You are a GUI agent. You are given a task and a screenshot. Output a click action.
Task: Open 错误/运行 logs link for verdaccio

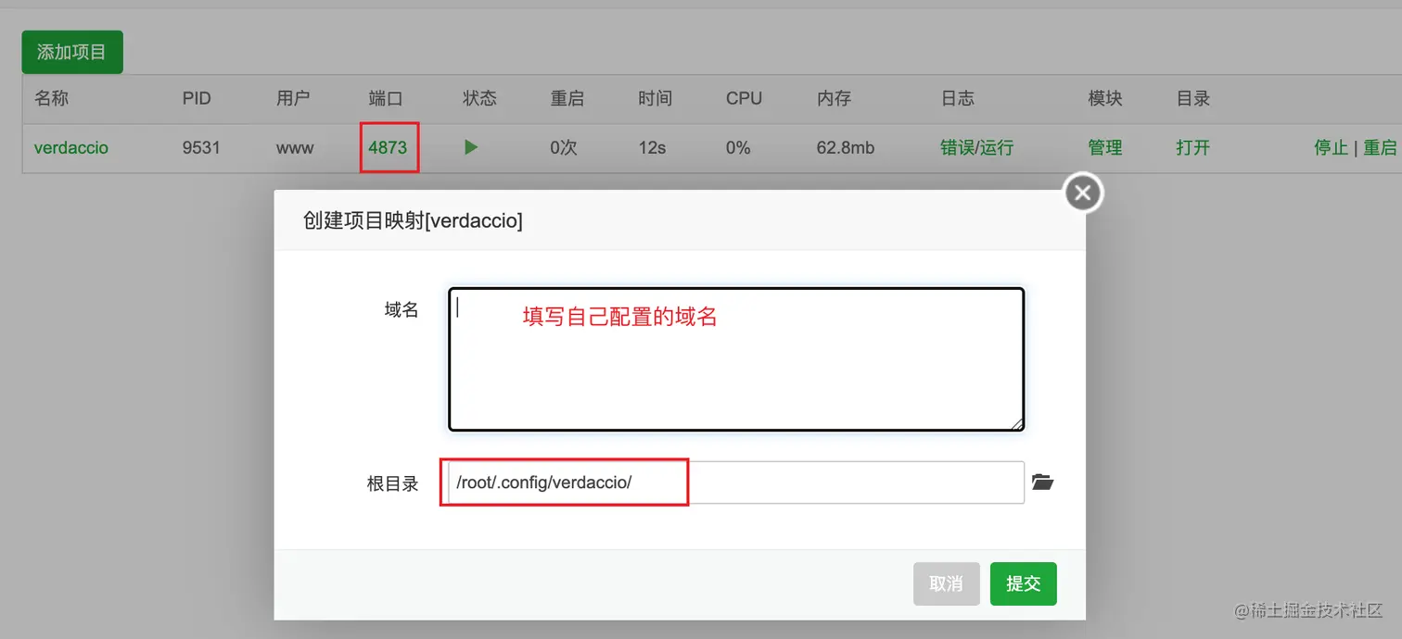point(976,147)
